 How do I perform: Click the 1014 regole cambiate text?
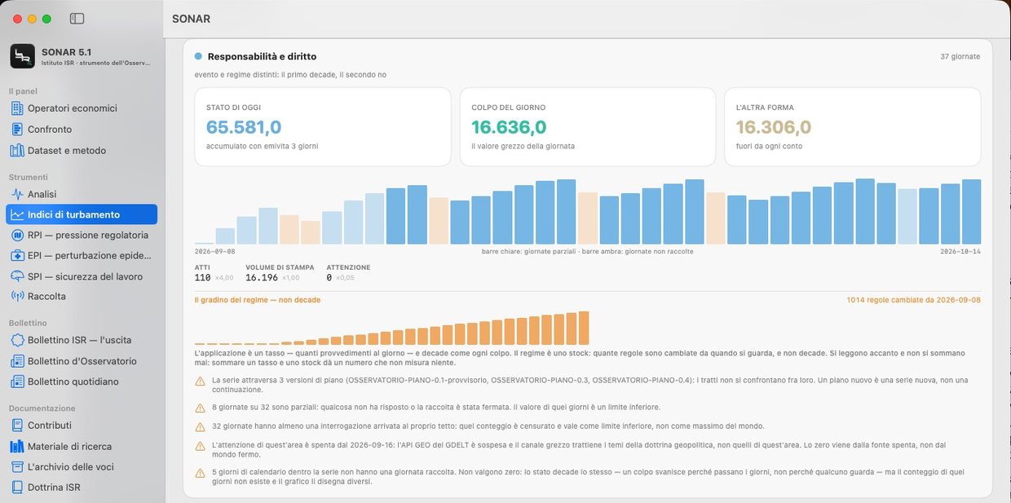(913, 300)
